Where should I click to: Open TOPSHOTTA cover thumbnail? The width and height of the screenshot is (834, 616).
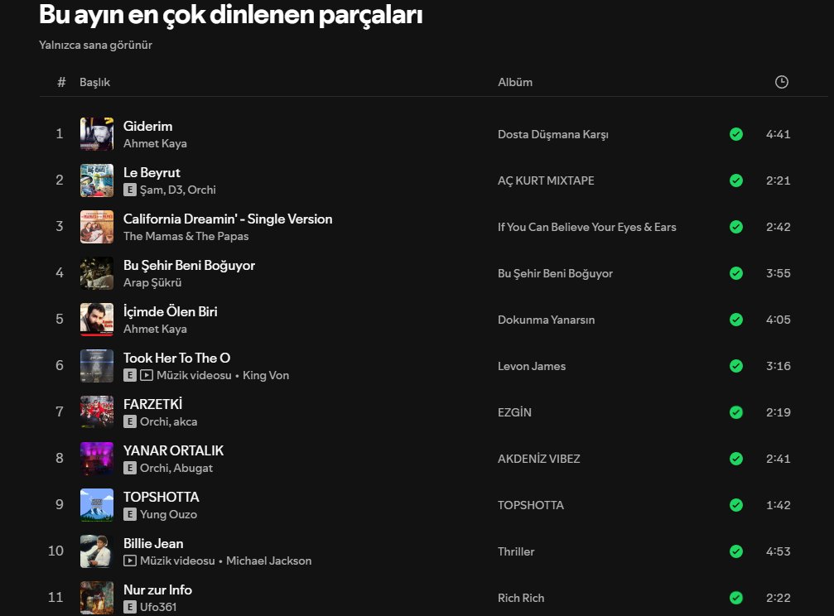tap(97, 505)
